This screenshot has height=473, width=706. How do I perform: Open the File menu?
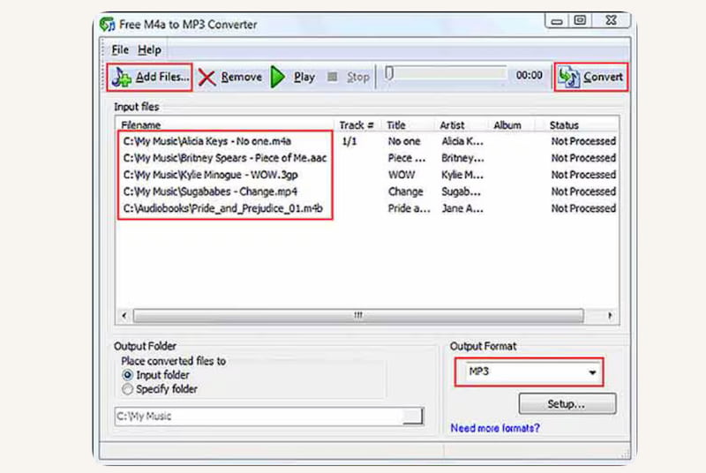(120, 50)
